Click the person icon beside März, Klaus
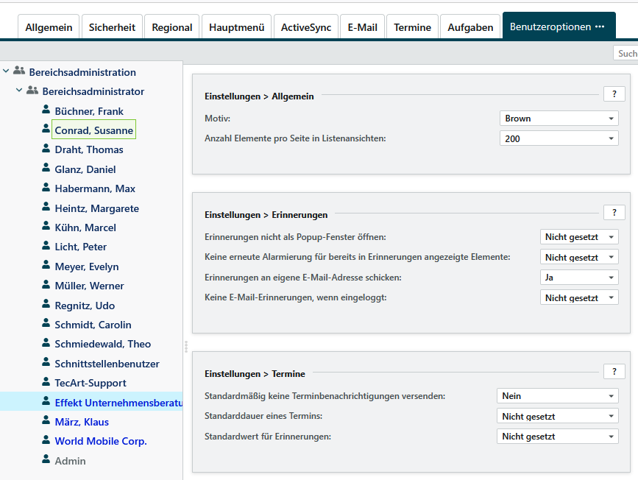This screenshot has height=480, width=638. click(46, 421)
